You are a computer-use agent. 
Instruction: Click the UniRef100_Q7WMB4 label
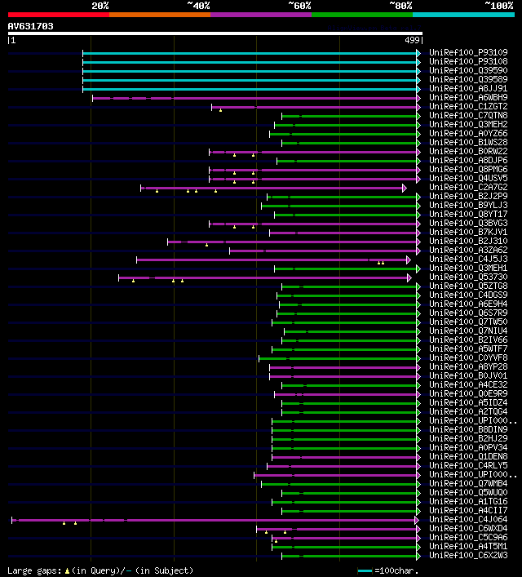tap(468, 483)
